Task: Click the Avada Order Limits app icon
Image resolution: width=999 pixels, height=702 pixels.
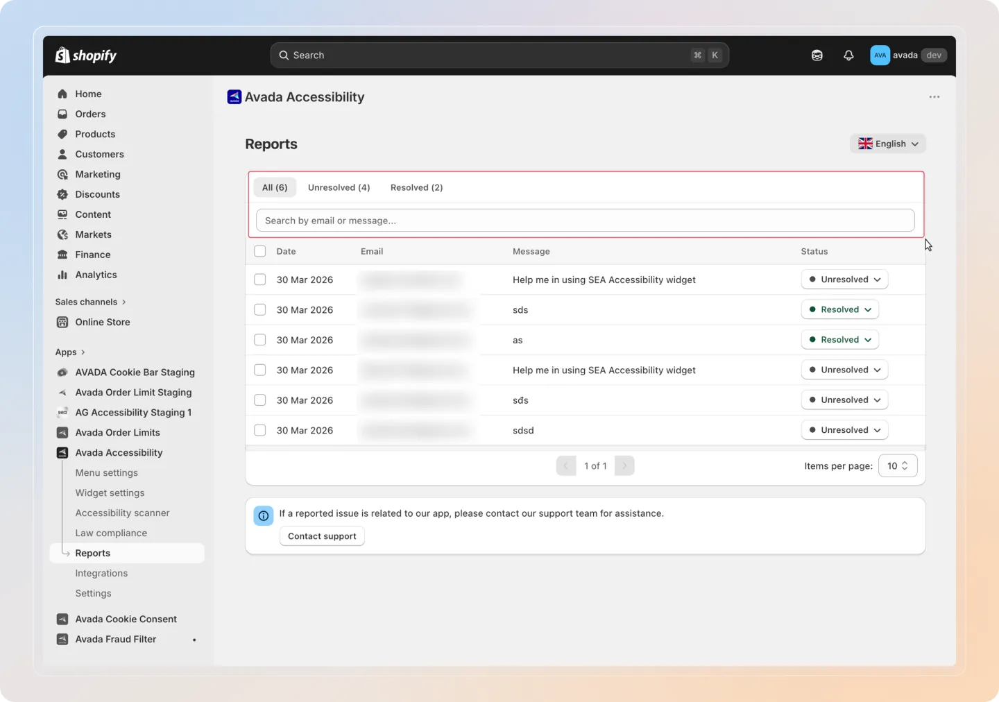Action: click(x=62, y=433)
